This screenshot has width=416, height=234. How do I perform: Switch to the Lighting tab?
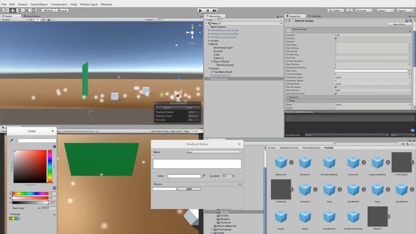pyautogui.click(x=314, y=16)
